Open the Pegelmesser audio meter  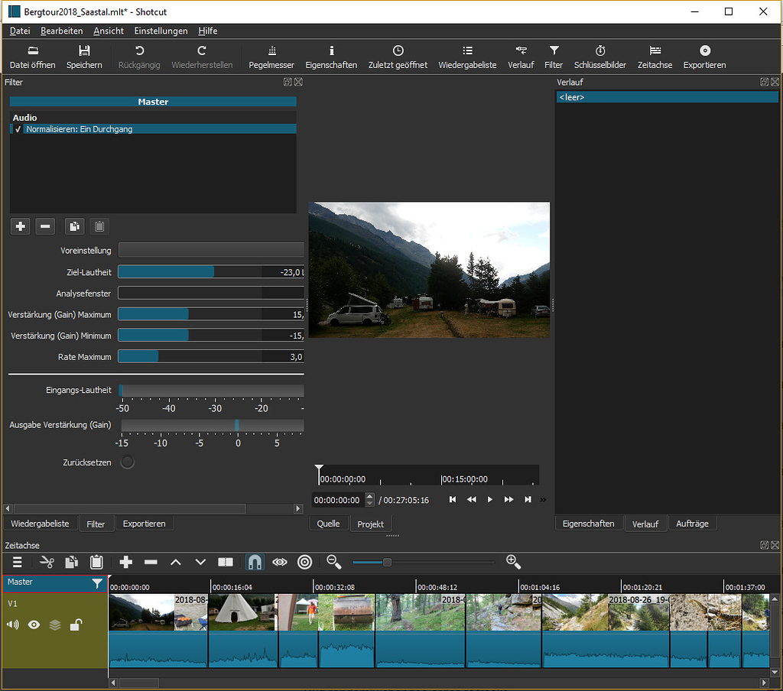pos(271,57)
